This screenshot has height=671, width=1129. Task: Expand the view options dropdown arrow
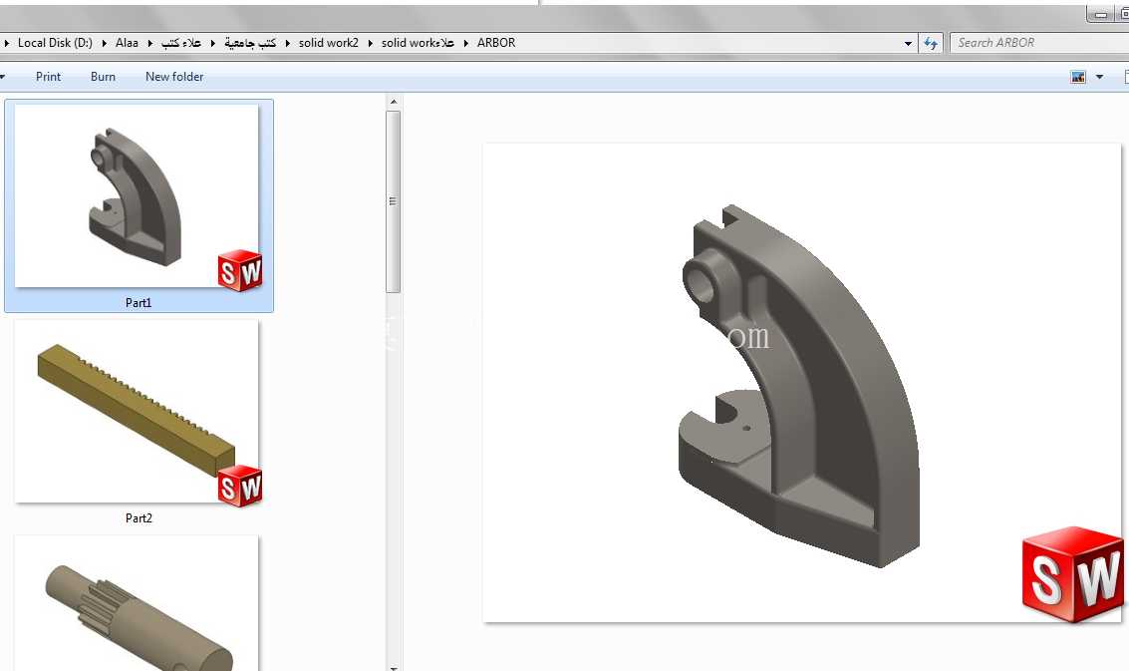(x=1099, y=77)
